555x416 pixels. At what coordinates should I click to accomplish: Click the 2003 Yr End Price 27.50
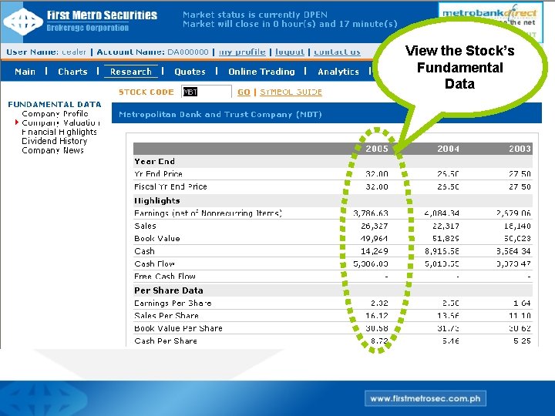coord(520,174)
